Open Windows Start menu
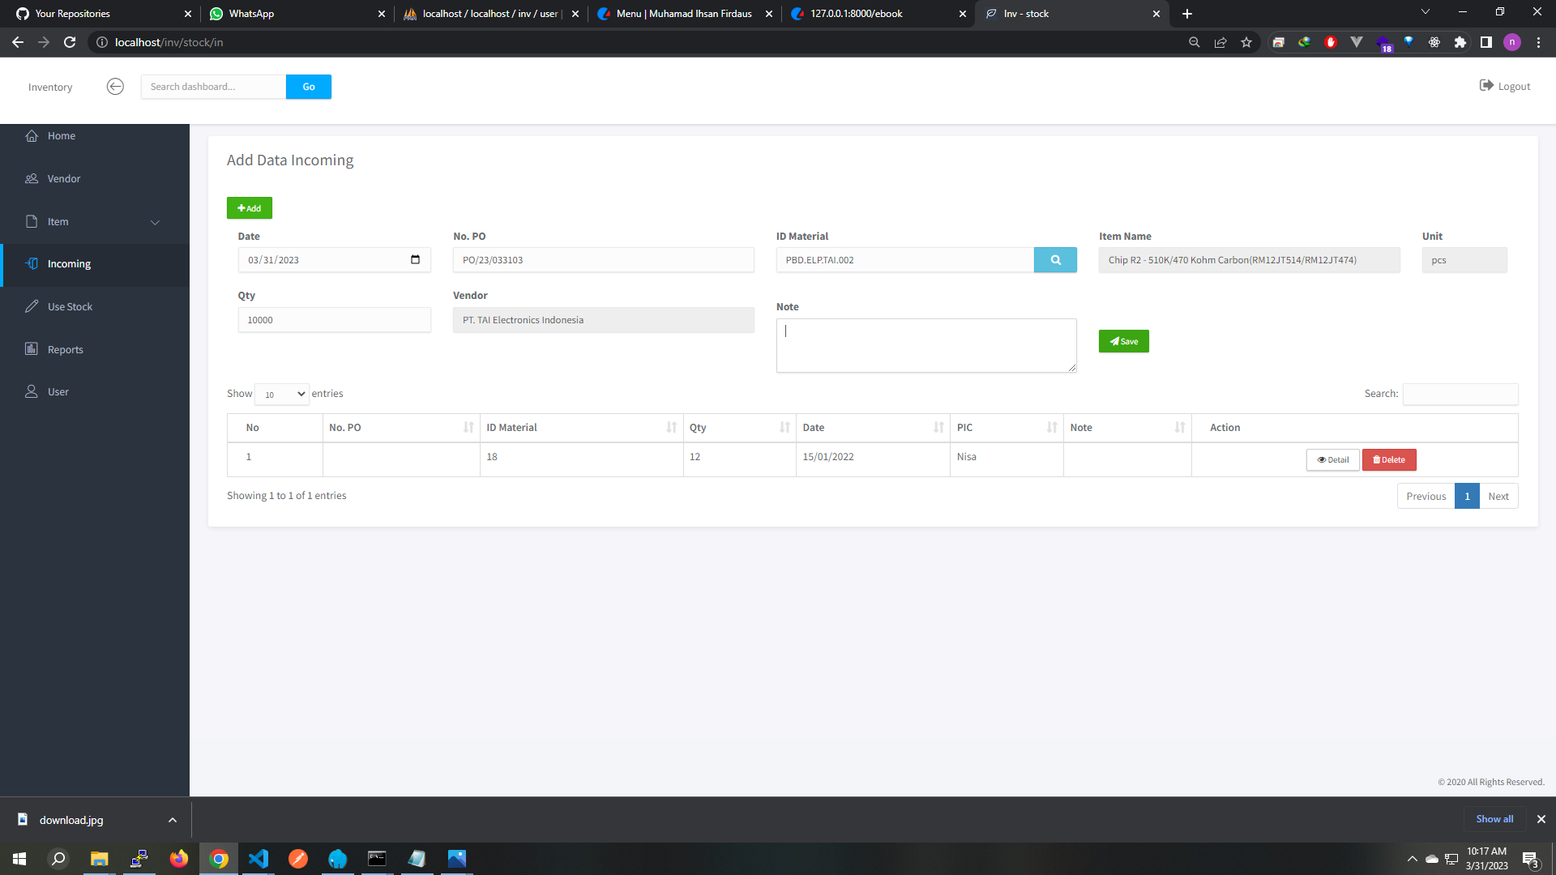1556x875 pixels. click(19, 859)
